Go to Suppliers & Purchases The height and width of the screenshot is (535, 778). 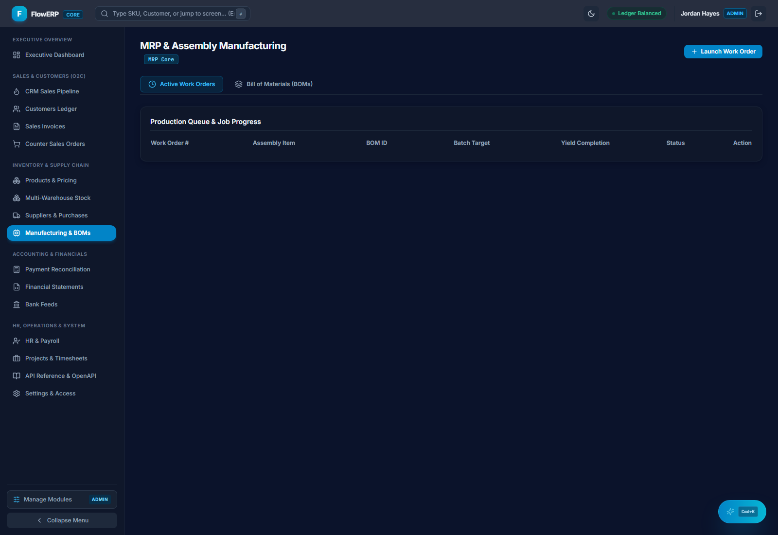61,215
